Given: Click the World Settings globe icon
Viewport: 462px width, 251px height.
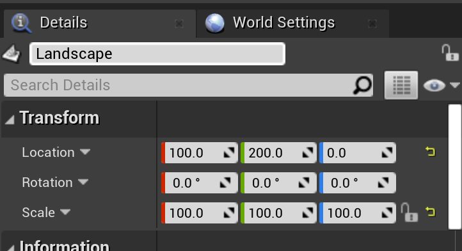Looking at the screenshot, I should click(x=215, y=23).
